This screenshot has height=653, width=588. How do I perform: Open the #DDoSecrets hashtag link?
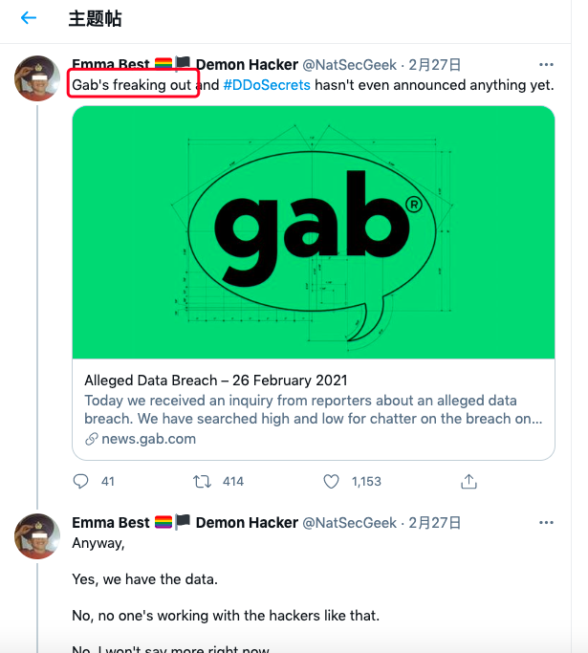[267, 85]
